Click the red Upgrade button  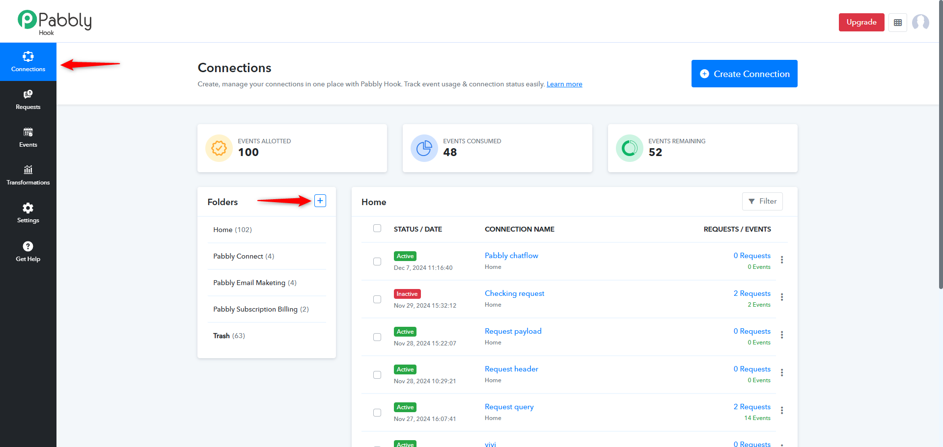pos(861,22)
